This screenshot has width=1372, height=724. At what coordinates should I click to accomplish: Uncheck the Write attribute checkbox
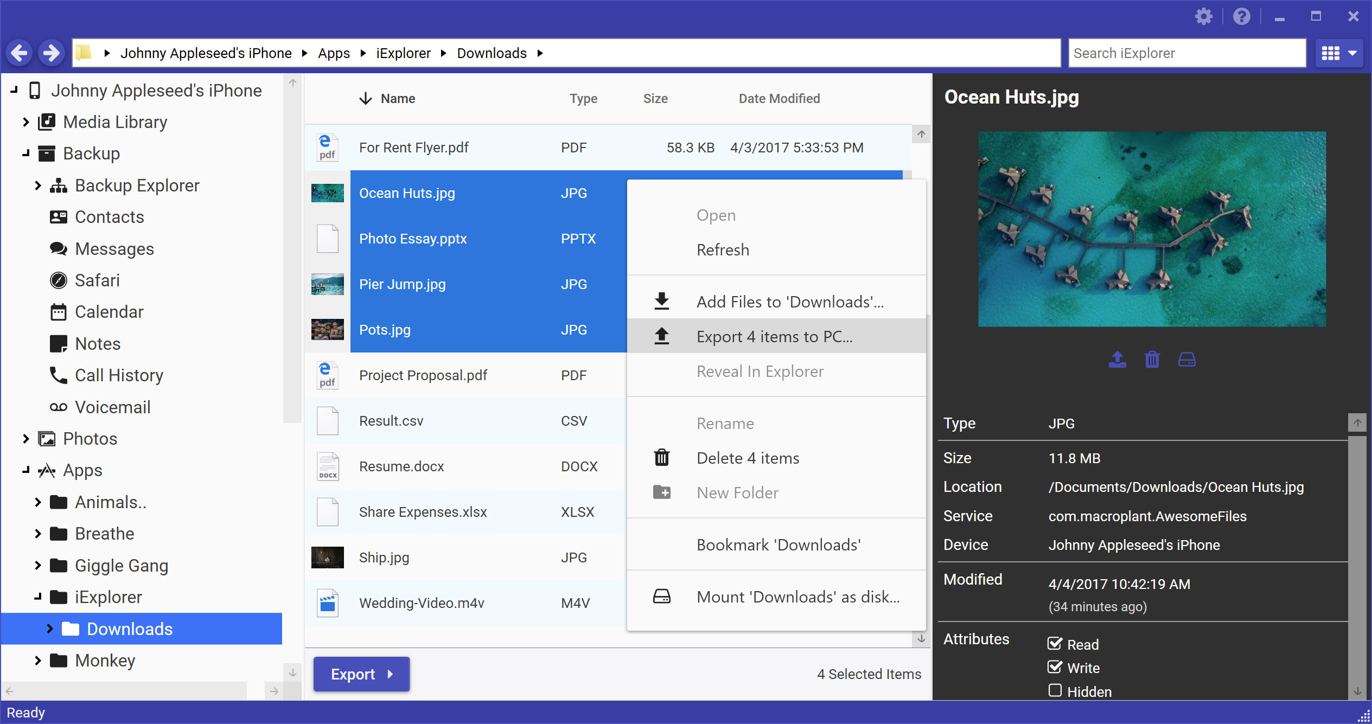(1055, 667)
